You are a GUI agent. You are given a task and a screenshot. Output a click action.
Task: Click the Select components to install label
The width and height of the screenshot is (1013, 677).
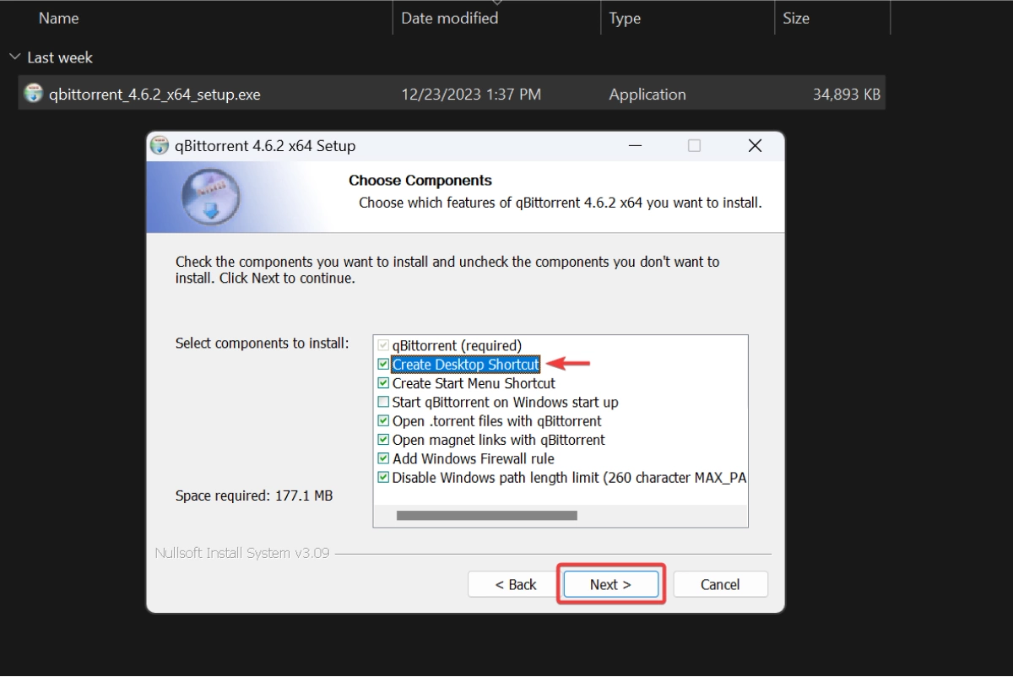point(262,344)
